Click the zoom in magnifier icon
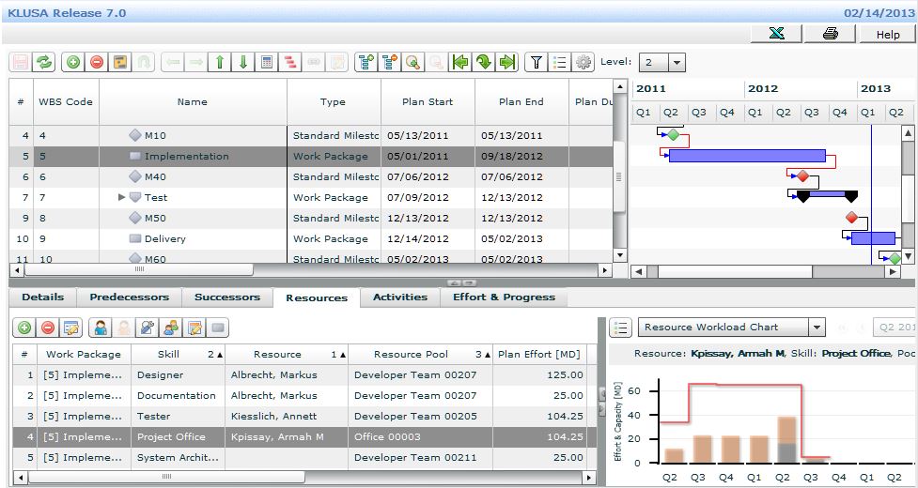Image resolution: width=918 pixels, height=488 pixels. click(x=413, y=62)
